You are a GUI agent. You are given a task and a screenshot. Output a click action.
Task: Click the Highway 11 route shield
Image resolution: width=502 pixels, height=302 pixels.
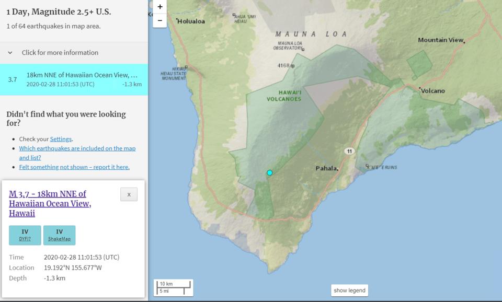pyautogui.click(x=349, y=151)
